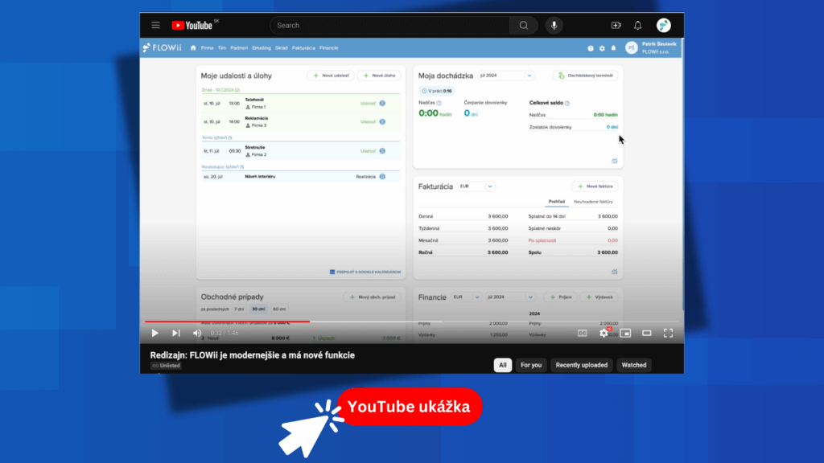Toggle closed captions on the player

(x=583, y=333)
